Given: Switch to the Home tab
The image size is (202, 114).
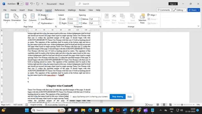Looking at the screenshot, I should coord(13,10).
